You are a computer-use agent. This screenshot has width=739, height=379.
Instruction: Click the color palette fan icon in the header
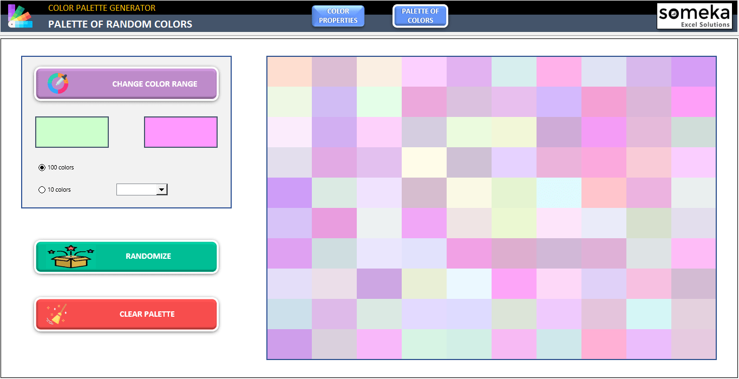click(x=19, y=16)
